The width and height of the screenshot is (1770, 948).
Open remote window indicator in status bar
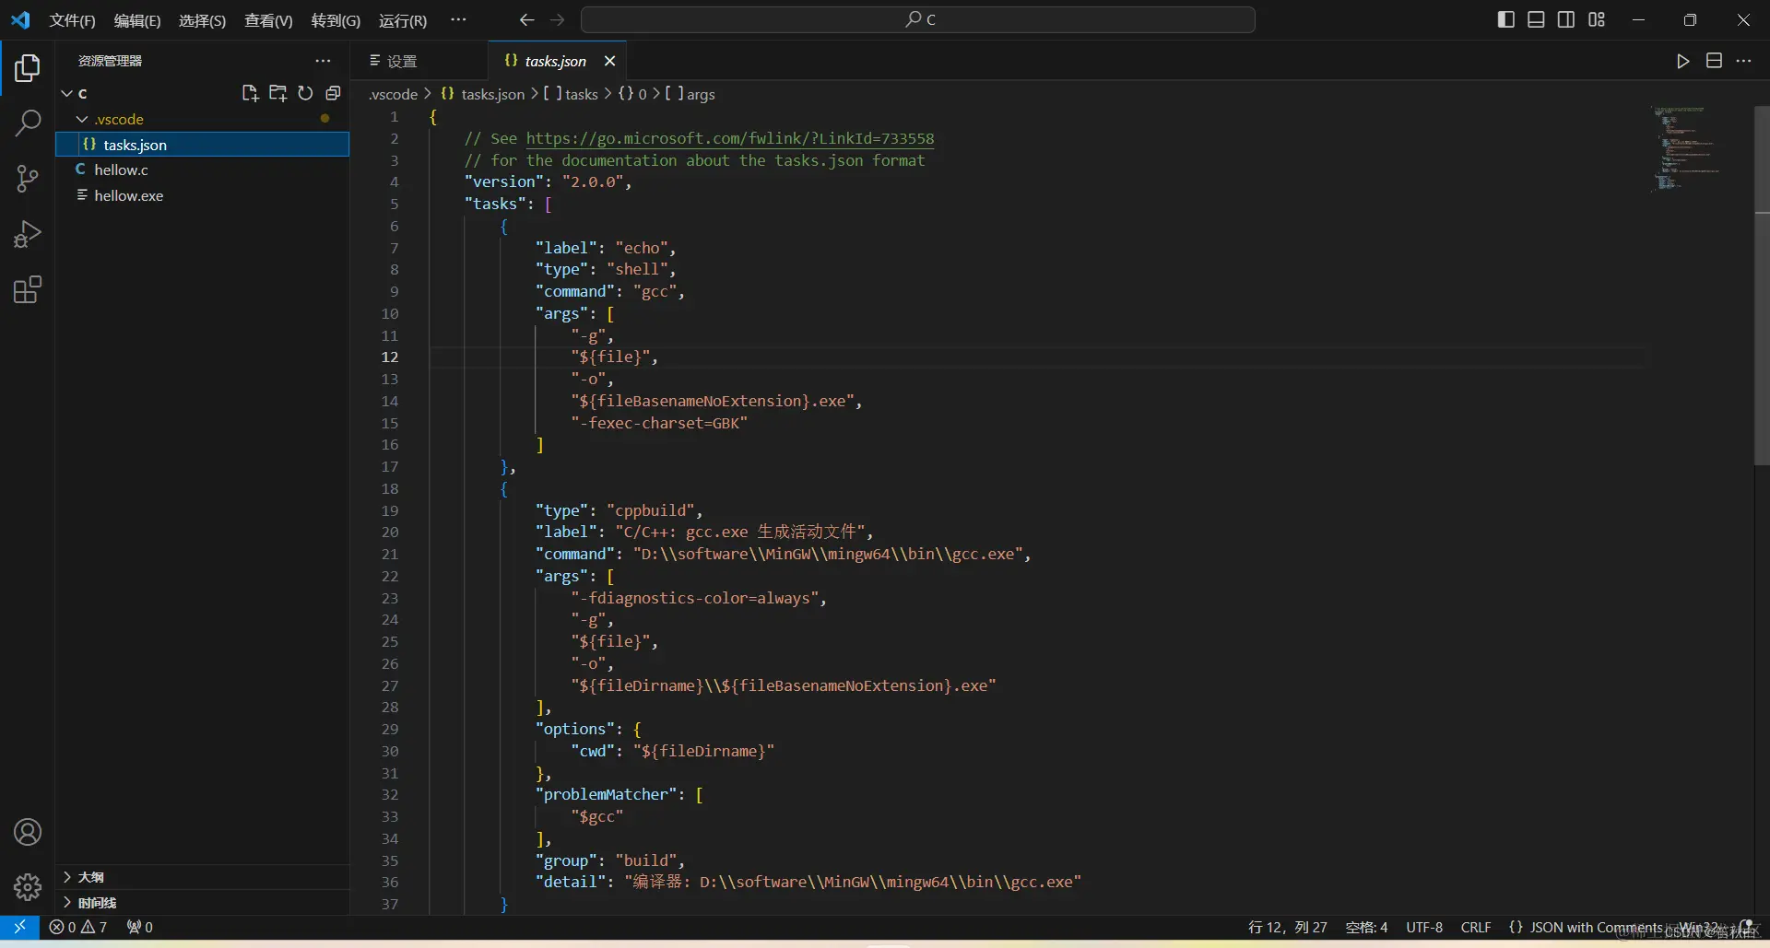[x=19, y=927]
